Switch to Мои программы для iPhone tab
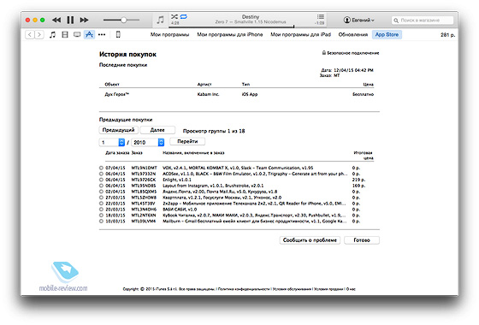Screen dimensions: 479x325 (x=230, y=34)
